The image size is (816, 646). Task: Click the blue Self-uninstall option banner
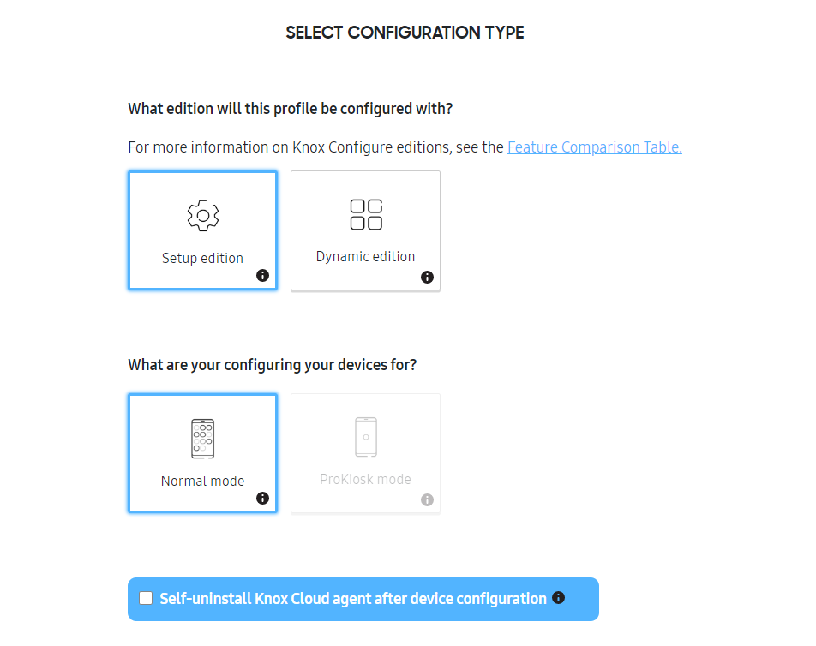(363, 599)
